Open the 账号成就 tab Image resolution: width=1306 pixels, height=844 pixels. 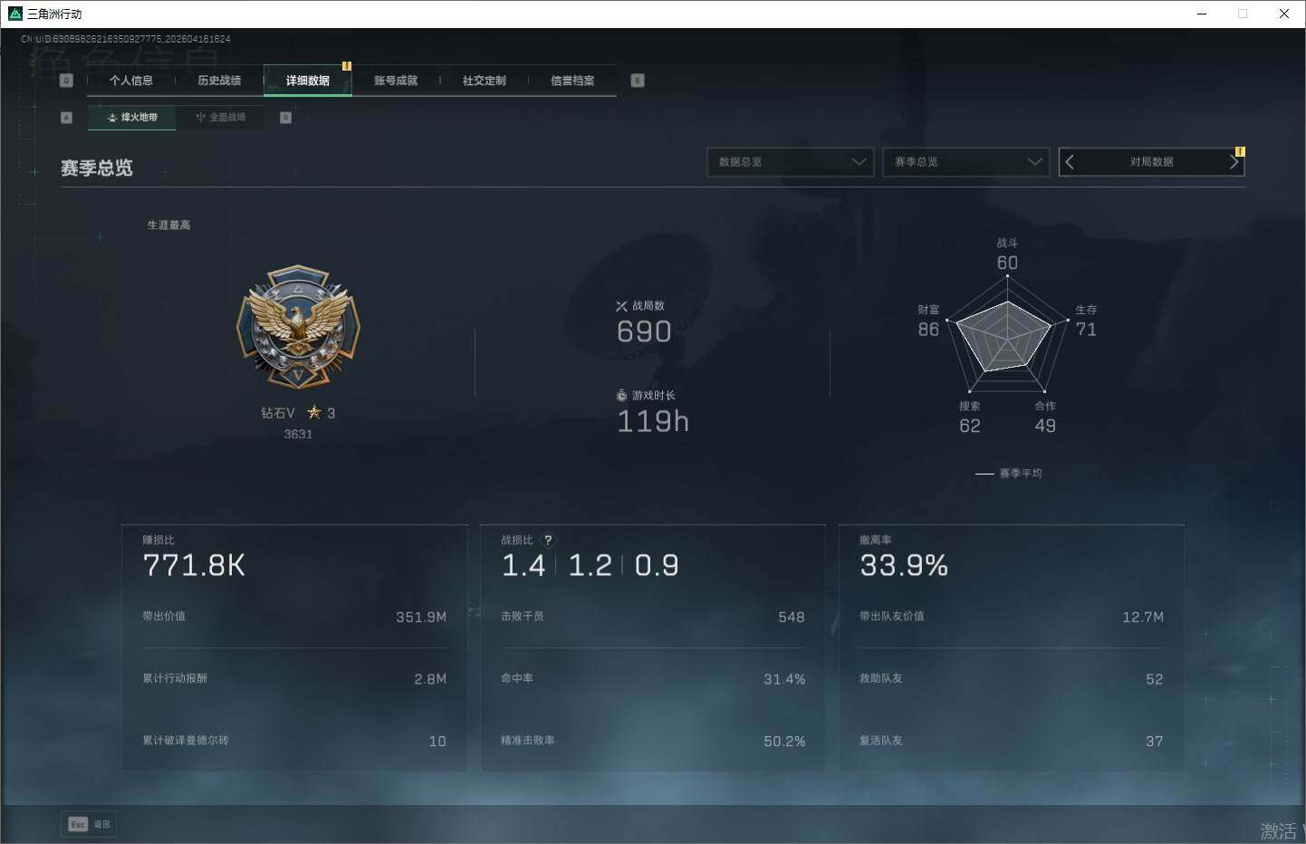pos(396,81)
